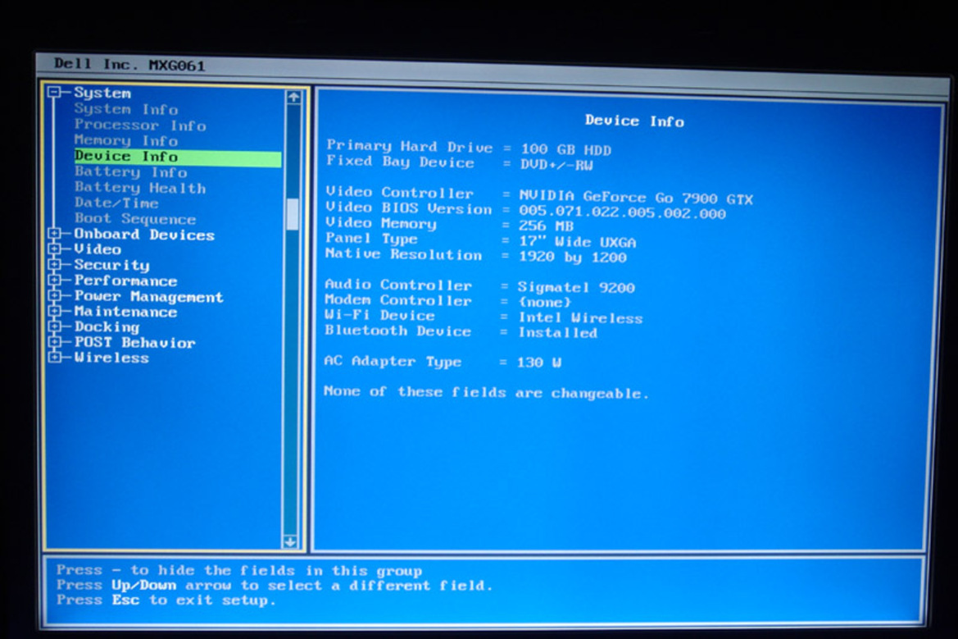Image resolution: width=958 pixels, height=639 pixels.
Task: Expand the Video group
Action: tap(55, 249)
